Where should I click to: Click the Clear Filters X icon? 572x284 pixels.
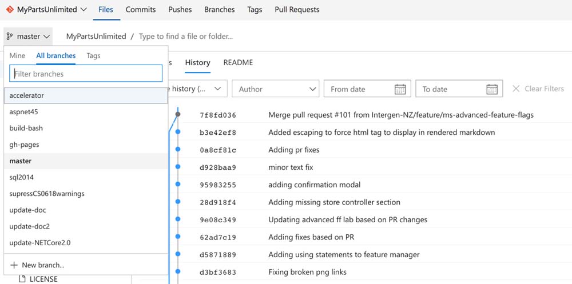(516, 89)
